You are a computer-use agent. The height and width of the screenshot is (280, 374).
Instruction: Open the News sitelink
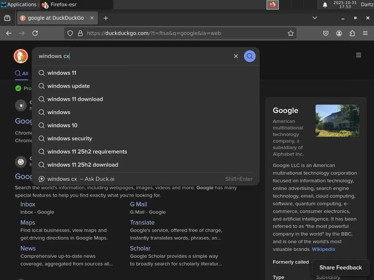(x=28, y=248)
